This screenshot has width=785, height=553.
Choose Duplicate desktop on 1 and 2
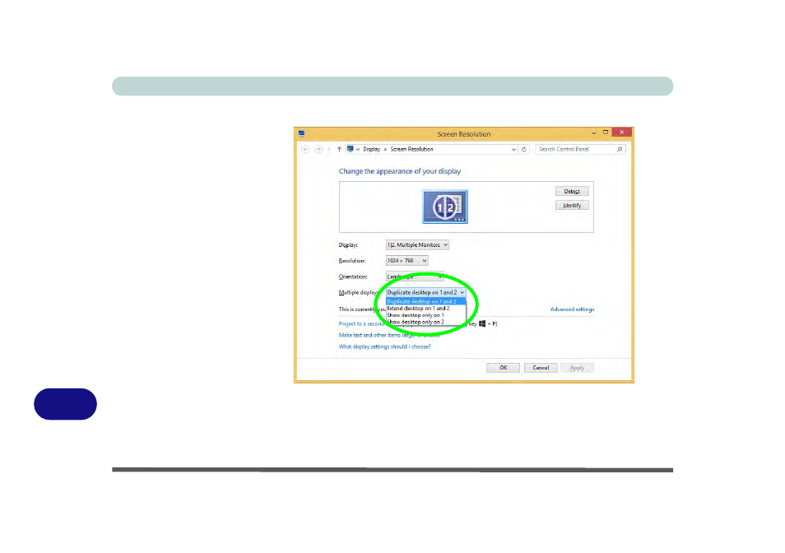pyautogui.click(x=426, y=301)
